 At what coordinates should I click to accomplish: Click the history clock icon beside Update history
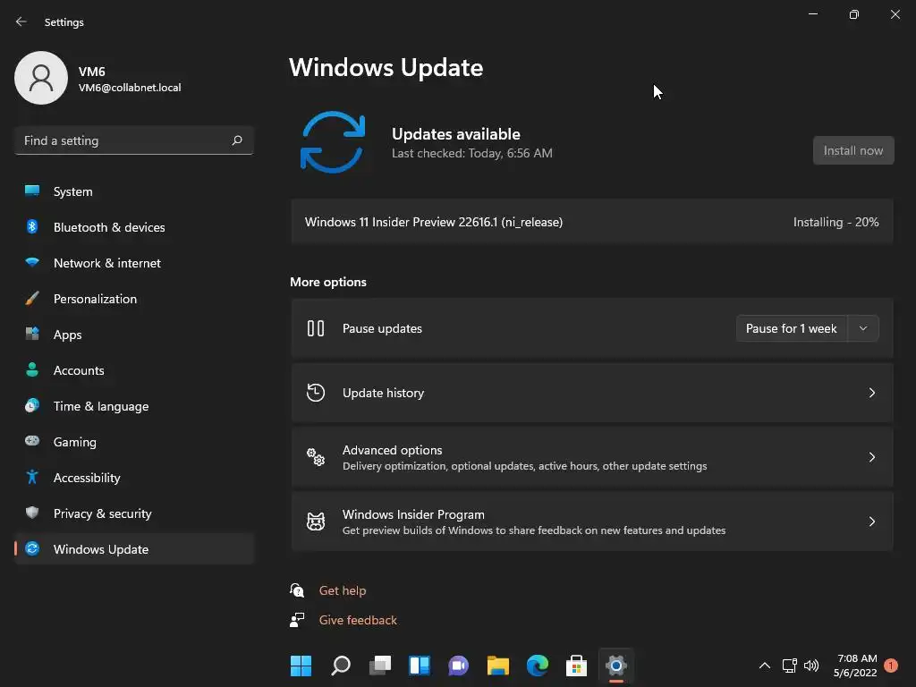tap(316, 393)
